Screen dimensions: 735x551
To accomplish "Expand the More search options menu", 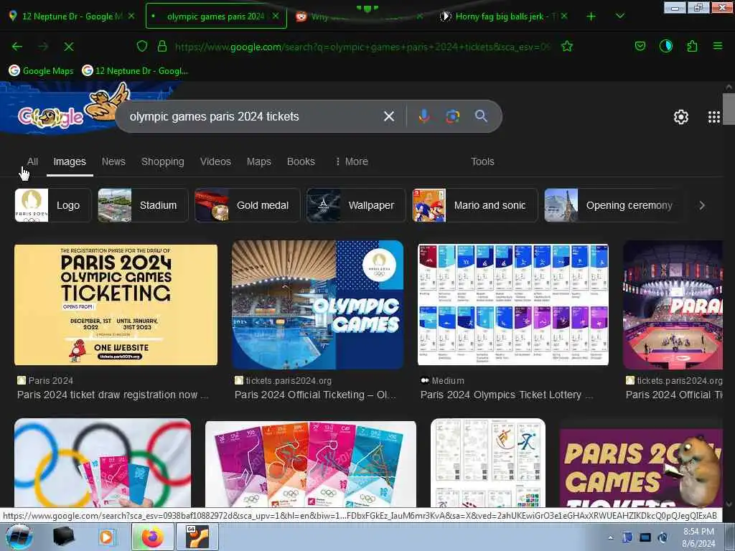I will click(352, 161).
